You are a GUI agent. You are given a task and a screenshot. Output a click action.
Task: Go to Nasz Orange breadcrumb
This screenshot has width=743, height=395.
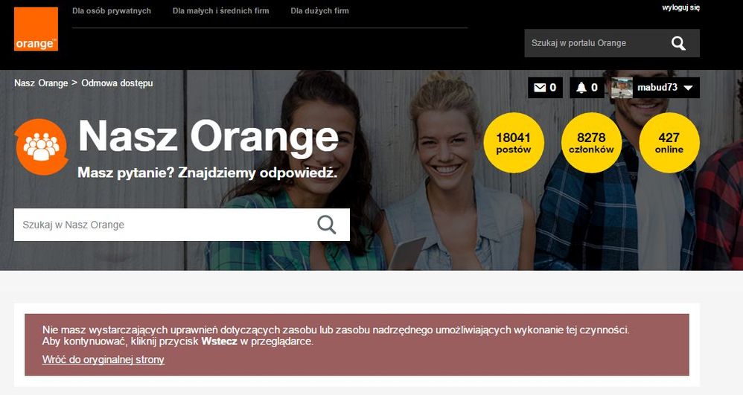coord(41,83)
